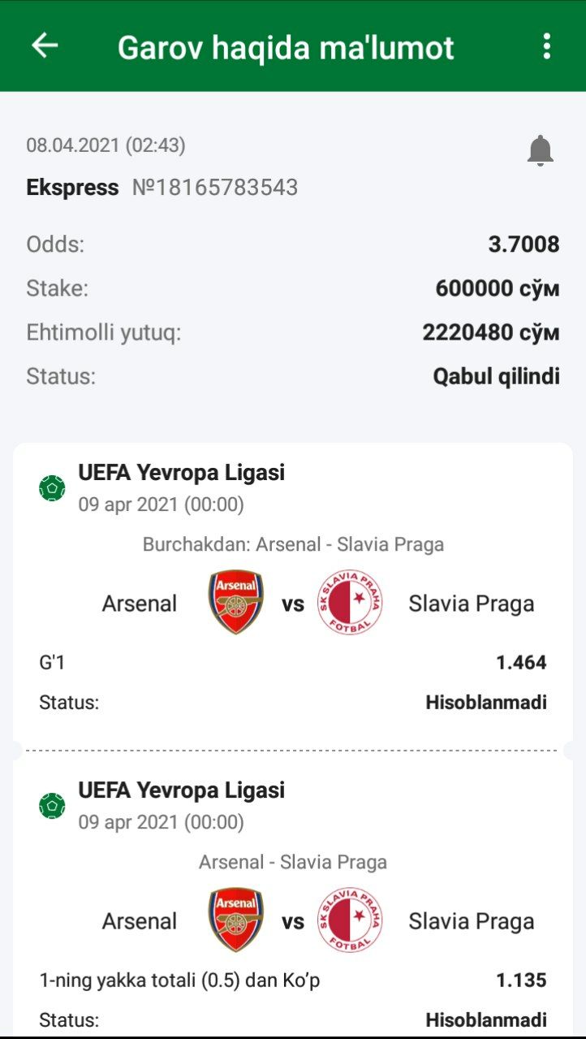Tap the Slavia Praha crest in second match
Image resolution: width=586 pixels, height=1039 pixels.
(350, 920)
